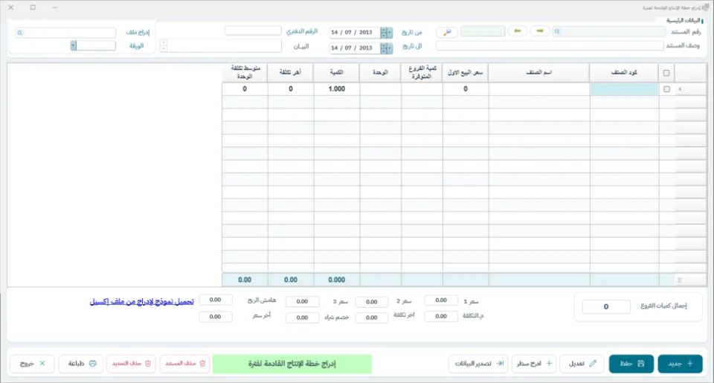714x383 pixels.
Task: Click the 'متوسط تكلفة الوحدة' column header
Action: coord(245,73)
